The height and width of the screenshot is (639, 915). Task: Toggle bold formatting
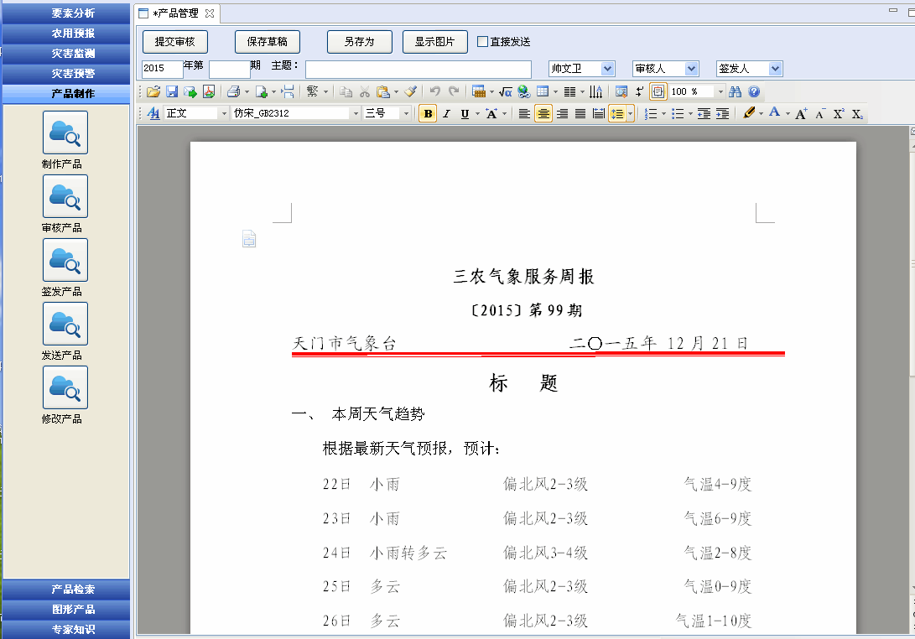pos(428,114)
